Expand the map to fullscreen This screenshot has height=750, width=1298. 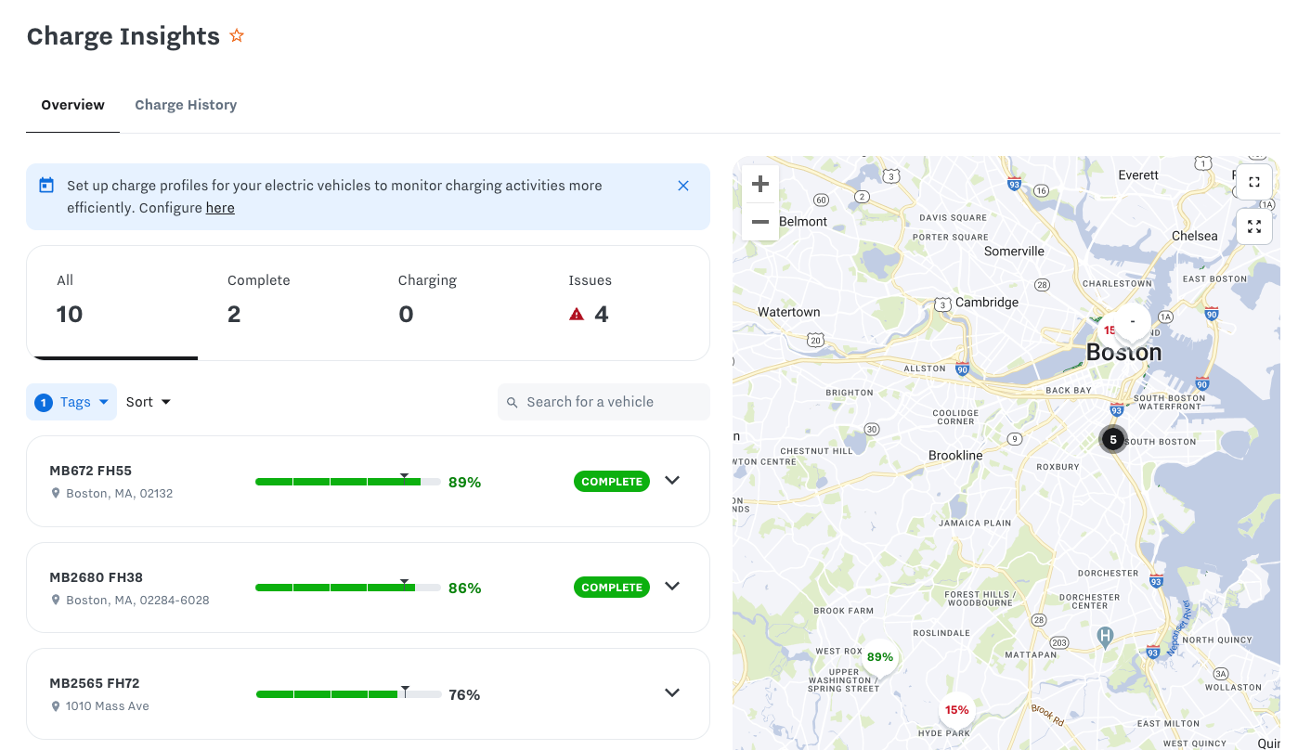pyautogui.click(x=1254, y=226)
